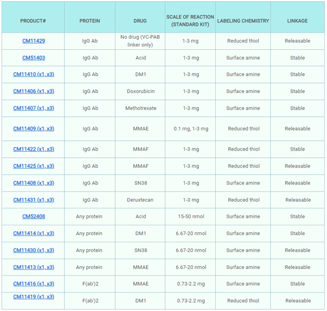Open product link CM11429
327x311 pixels.
[x=33, y=41]
